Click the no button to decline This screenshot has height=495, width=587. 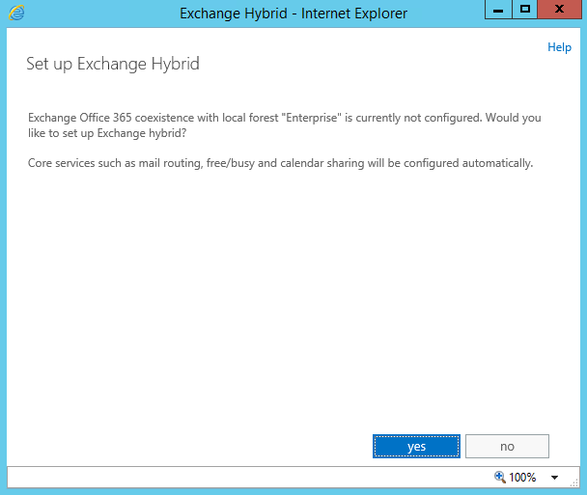[507, 446]
